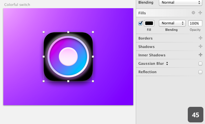Add an inner shadow using its plus icon

click(x=200, y=55)
